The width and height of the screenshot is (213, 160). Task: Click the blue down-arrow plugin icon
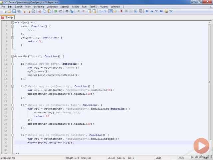(x=156, y=11)
